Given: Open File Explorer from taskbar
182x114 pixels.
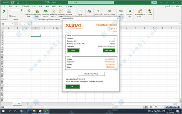Looking at the screenshot, I should (34, 111).
